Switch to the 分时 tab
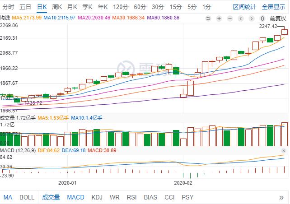290x204 pixels. coord(8,7)
